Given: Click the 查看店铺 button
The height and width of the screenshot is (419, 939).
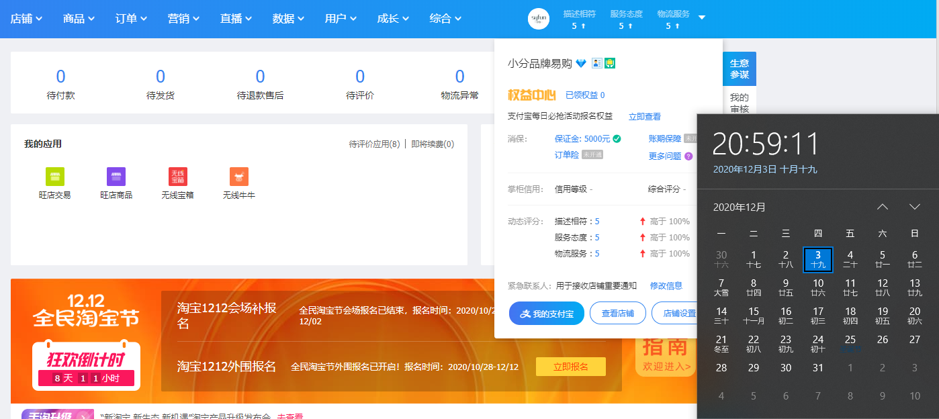Looking at the screenshot, I should click(x=618, y=314).
